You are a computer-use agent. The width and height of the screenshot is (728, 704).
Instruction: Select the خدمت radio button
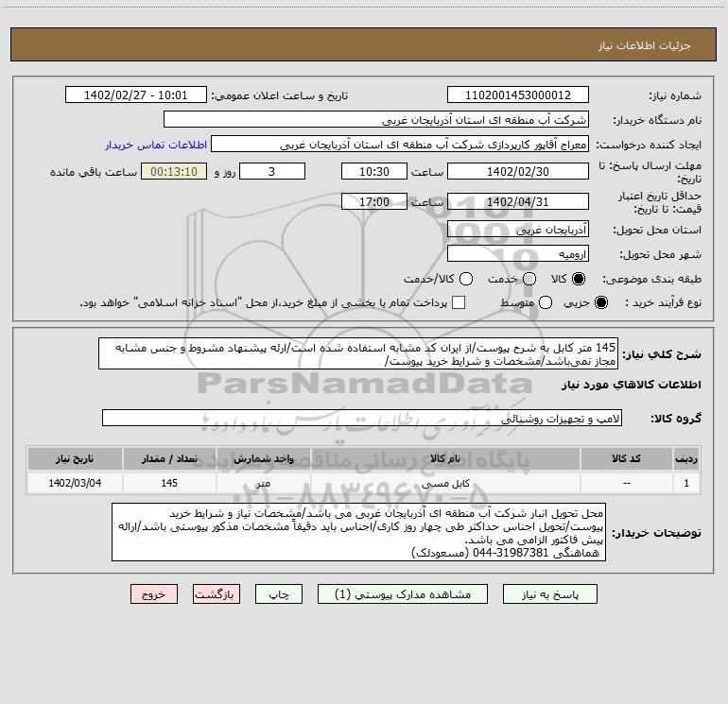(x=529, y=279)
